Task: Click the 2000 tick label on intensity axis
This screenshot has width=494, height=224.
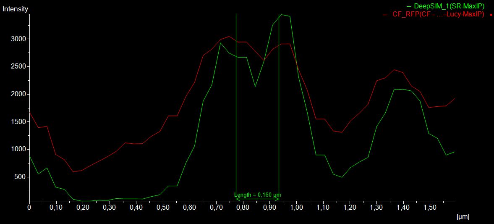Action: (18, 94)
